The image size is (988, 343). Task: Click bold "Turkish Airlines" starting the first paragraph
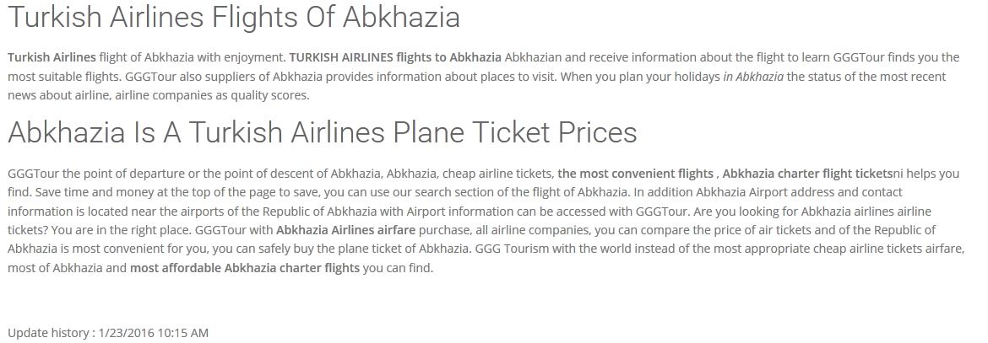(52, 57)
